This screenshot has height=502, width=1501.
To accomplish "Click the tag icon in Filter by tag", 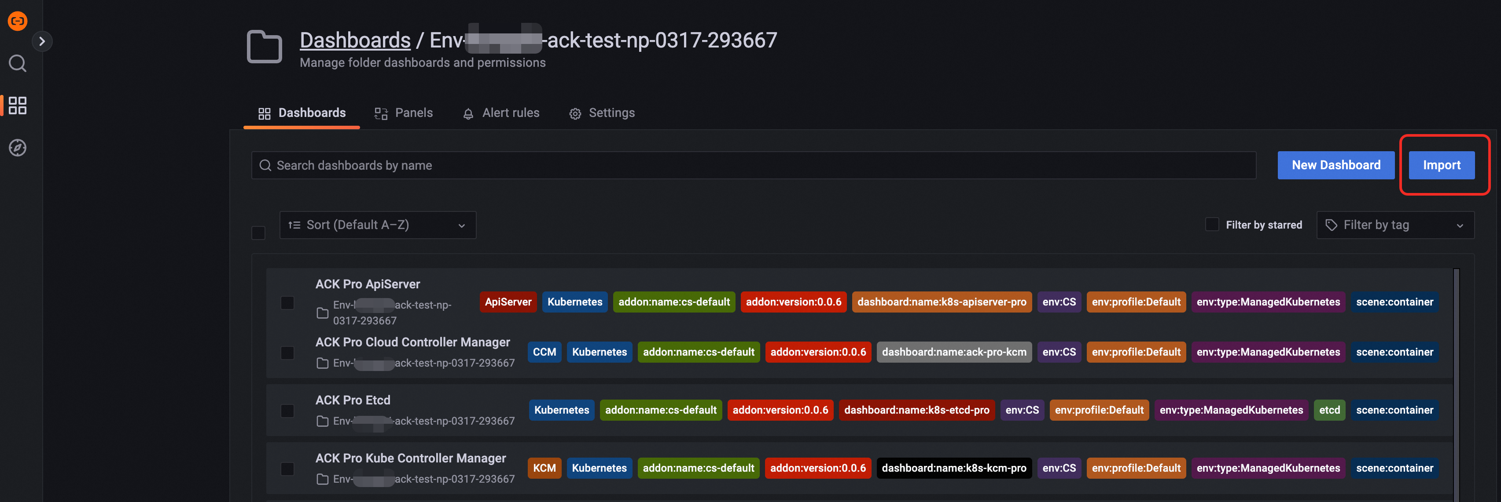I will coord(1331,225).
